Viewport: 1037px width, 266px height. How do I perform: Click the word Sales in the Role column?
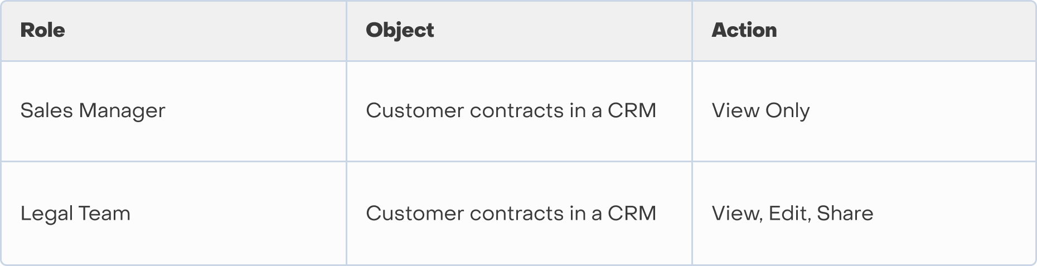tap(47, 110)
